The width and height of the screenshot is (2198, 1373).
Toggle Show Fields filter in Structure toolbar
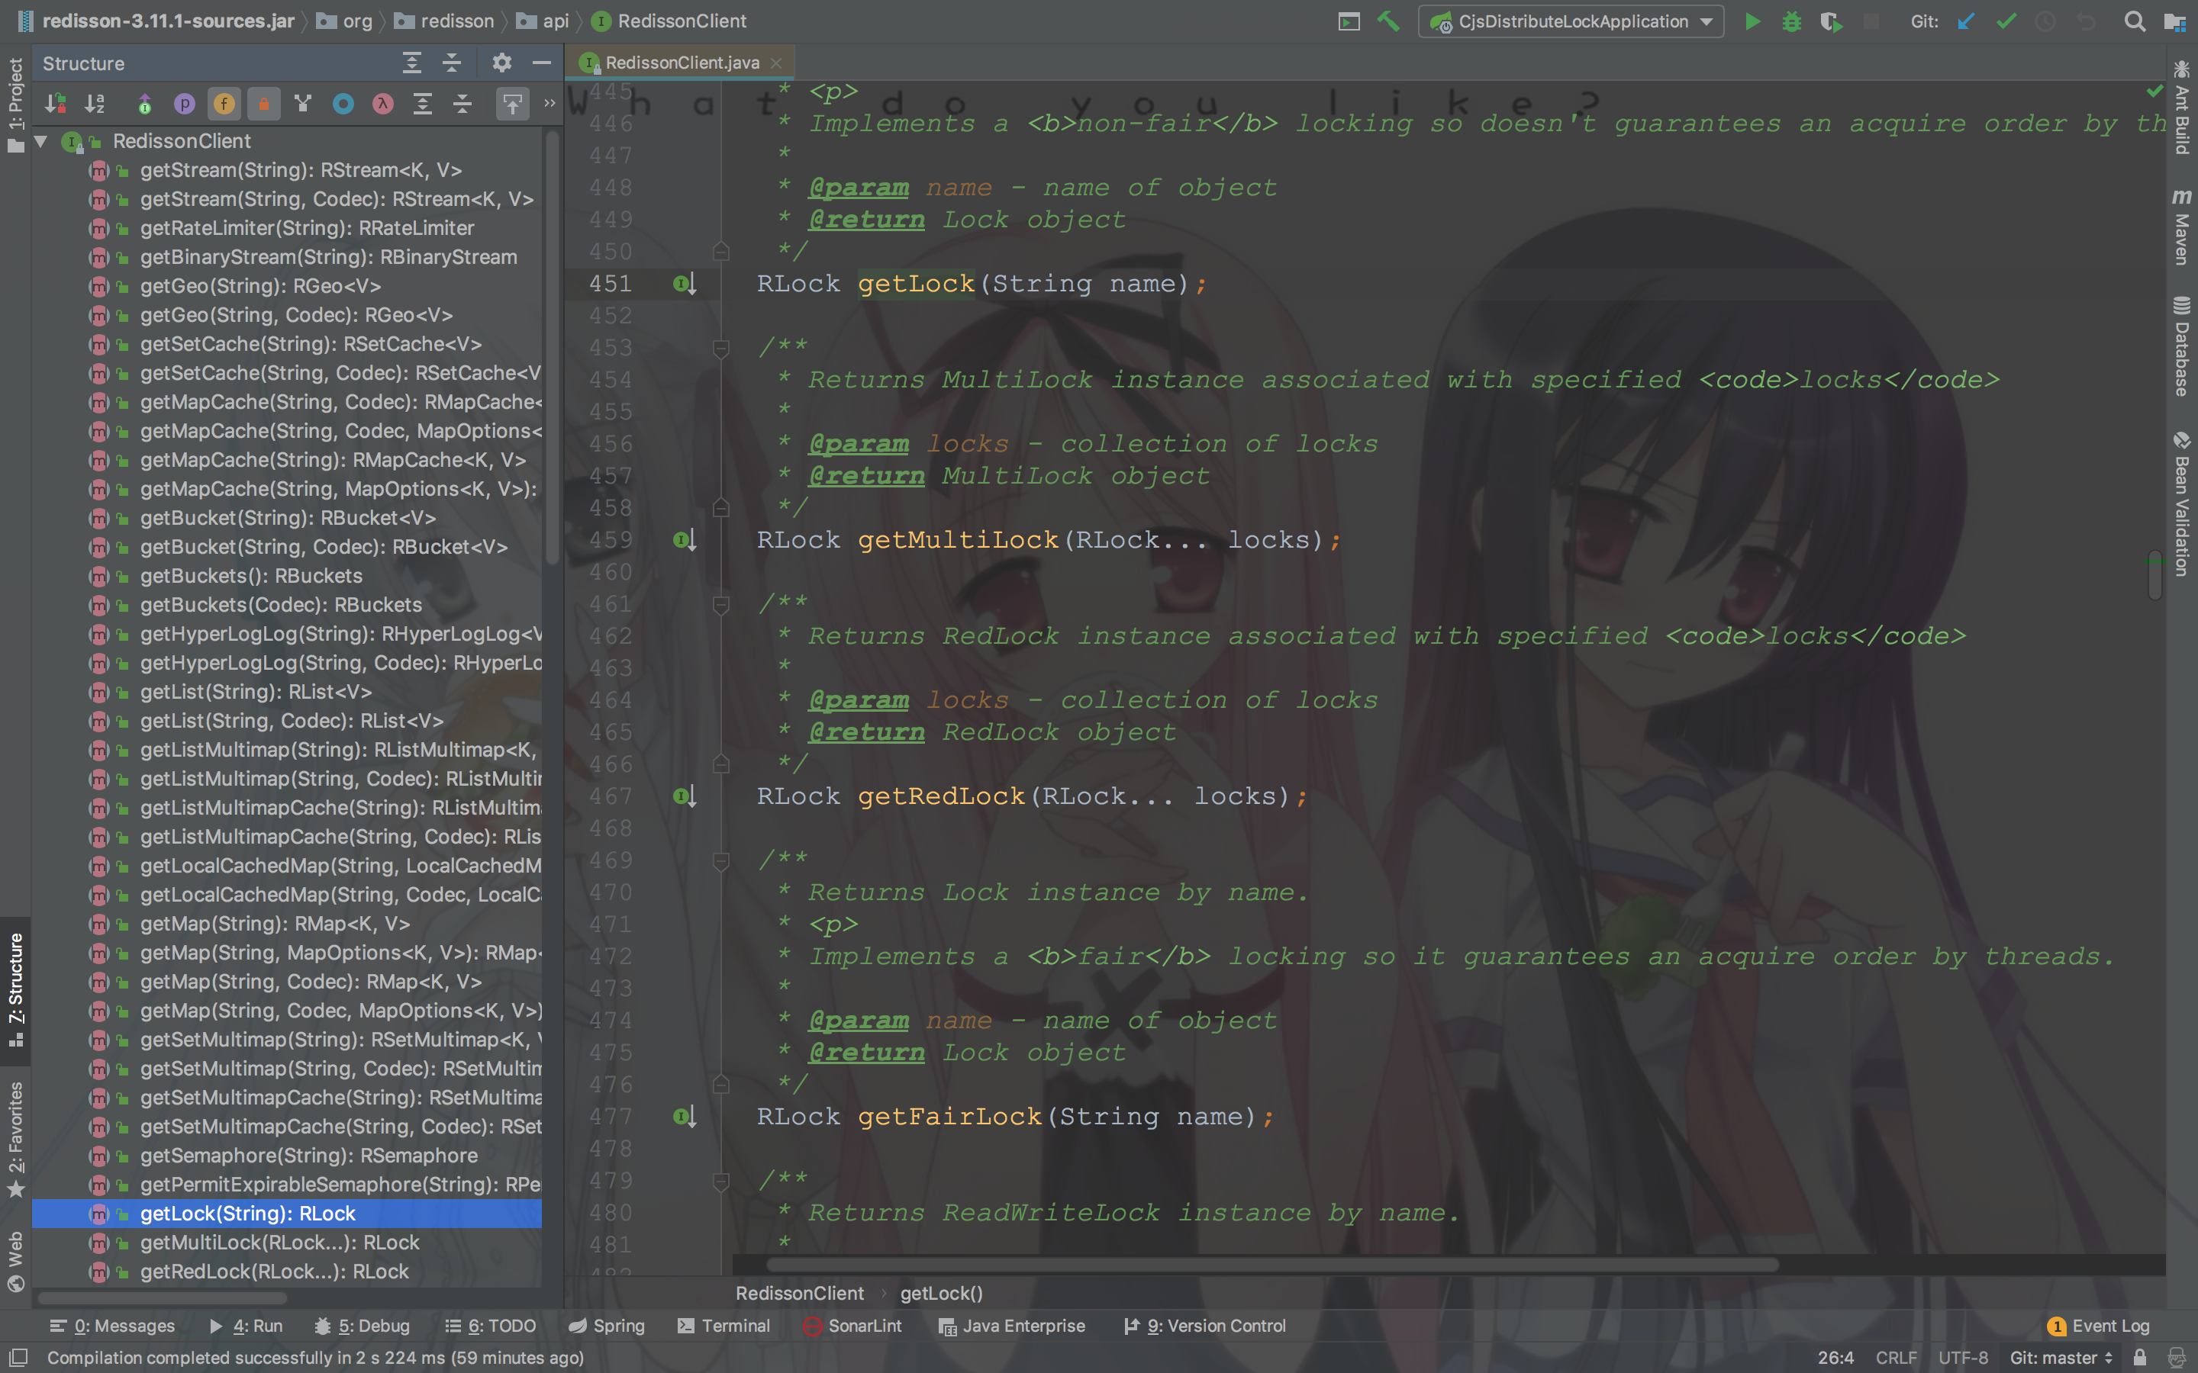[224, 104]
